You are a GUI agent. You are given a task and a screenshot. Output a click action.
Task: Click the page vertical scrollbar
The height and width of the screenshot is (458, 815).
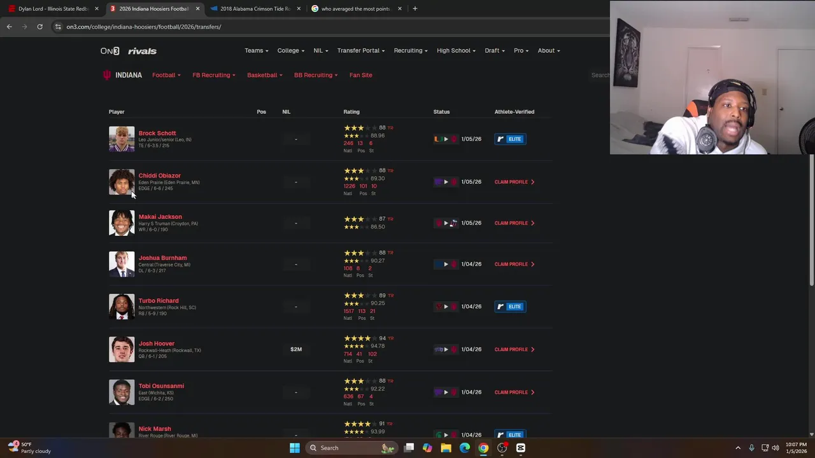811,219
